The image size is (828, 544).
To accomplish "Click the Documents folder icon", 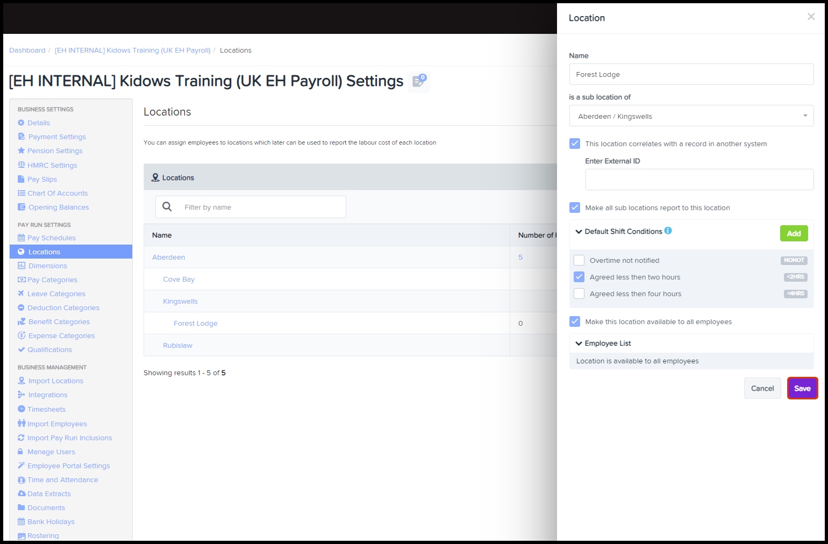I will (21, 507).
